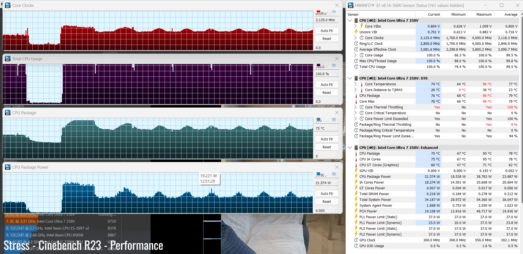
Task: Expand the Core Power Limit Exceeded row
Action: 355,119
